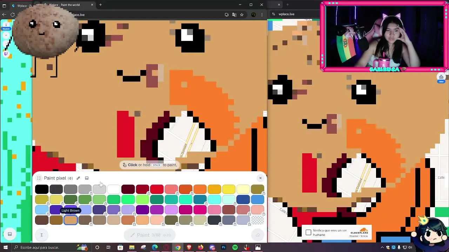Show hidden system tray icons

pyautogui.click(x=382, y=247)
